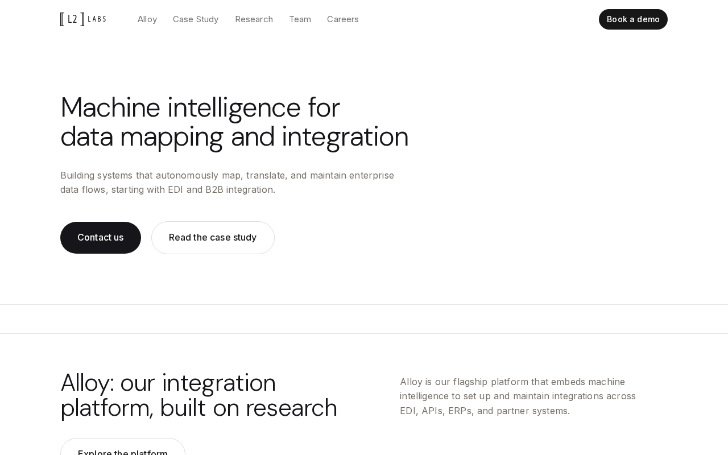Open the Careers navigation link
728x455 pixels.
pyautogui.click(x=343, y=19)
